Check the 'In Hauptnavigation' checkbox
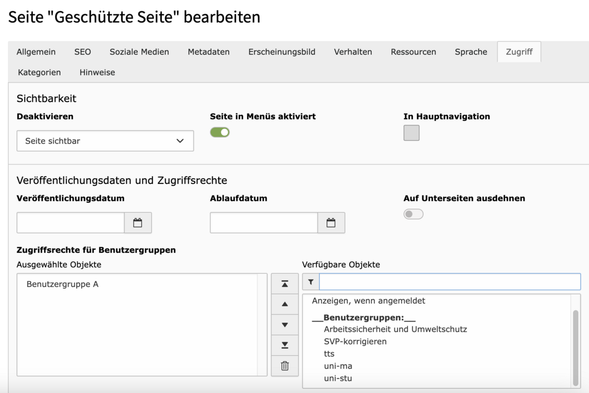Screen dimensions: 589x393 pos(411,133)
